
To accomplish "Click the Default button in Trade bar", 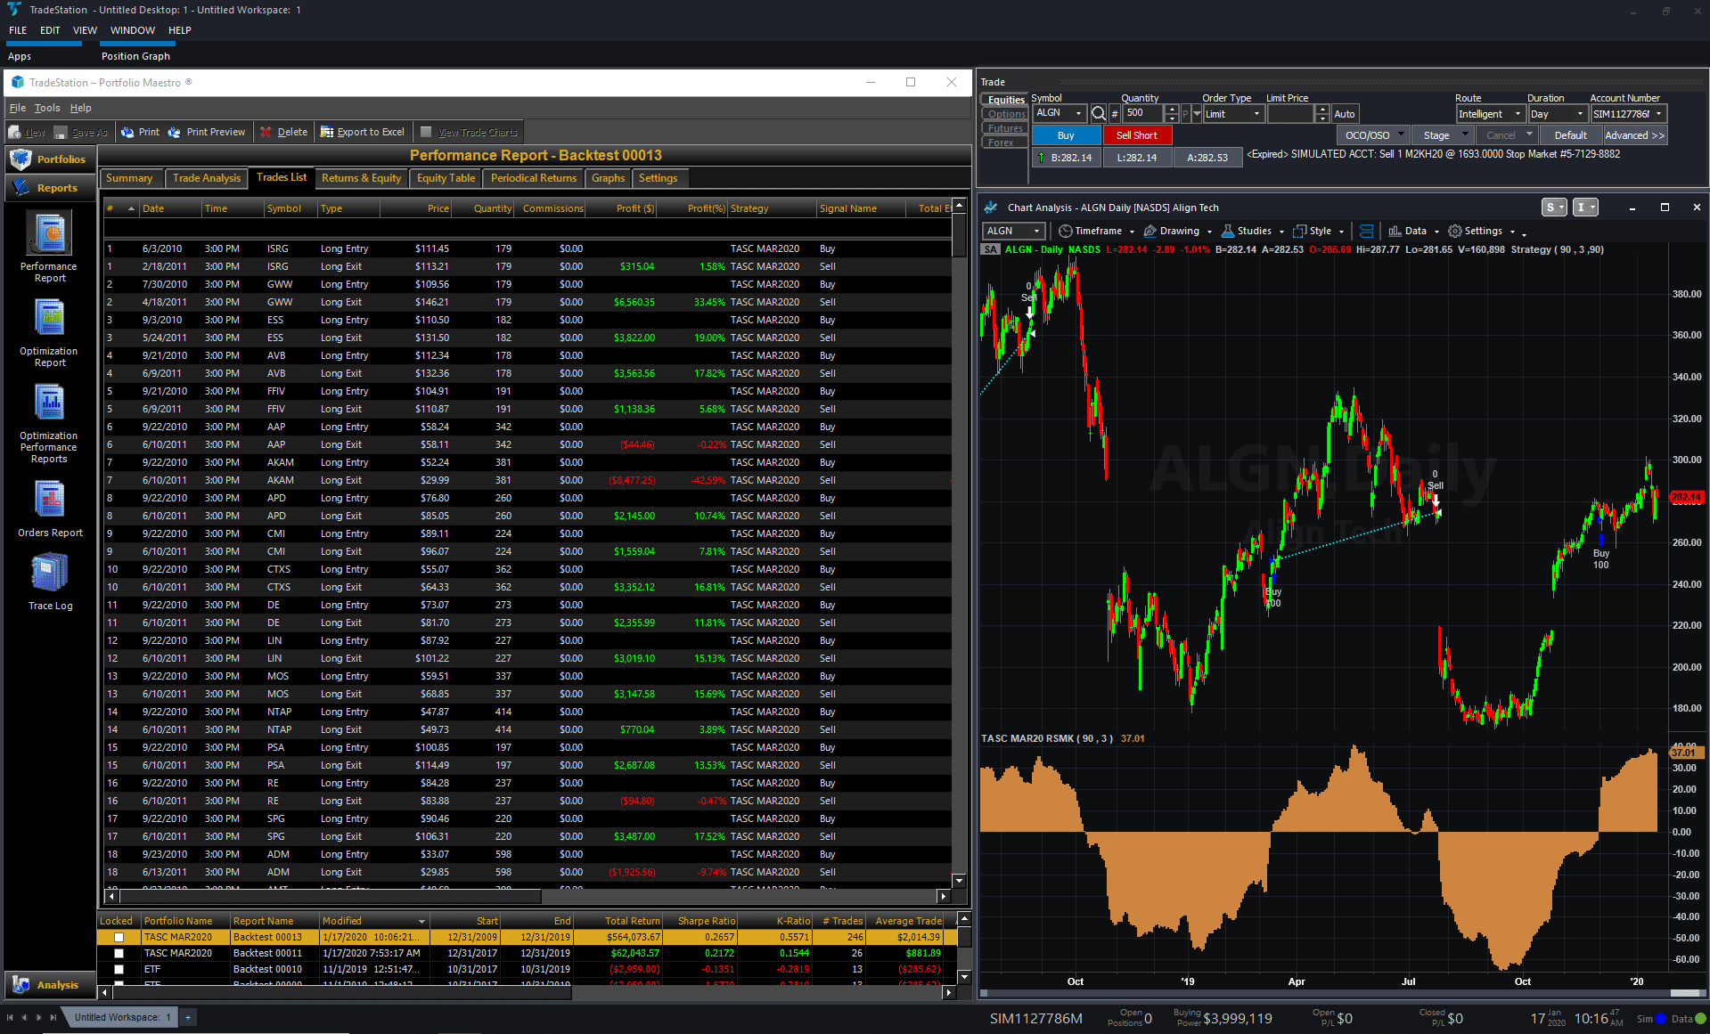I will click(1571, 135).
